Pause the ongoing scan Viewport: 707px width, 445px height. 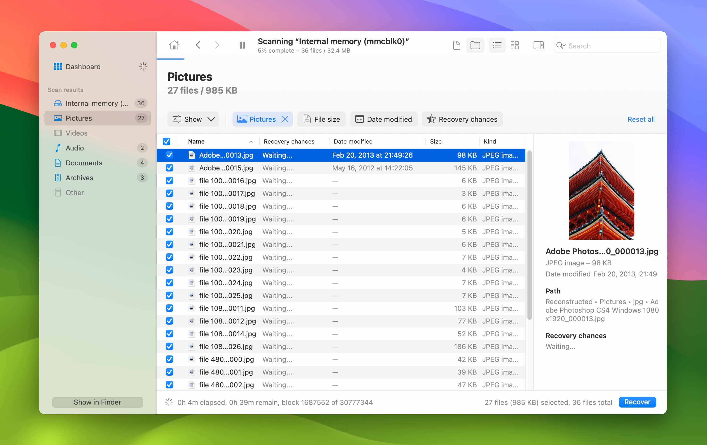click(243, 45)
